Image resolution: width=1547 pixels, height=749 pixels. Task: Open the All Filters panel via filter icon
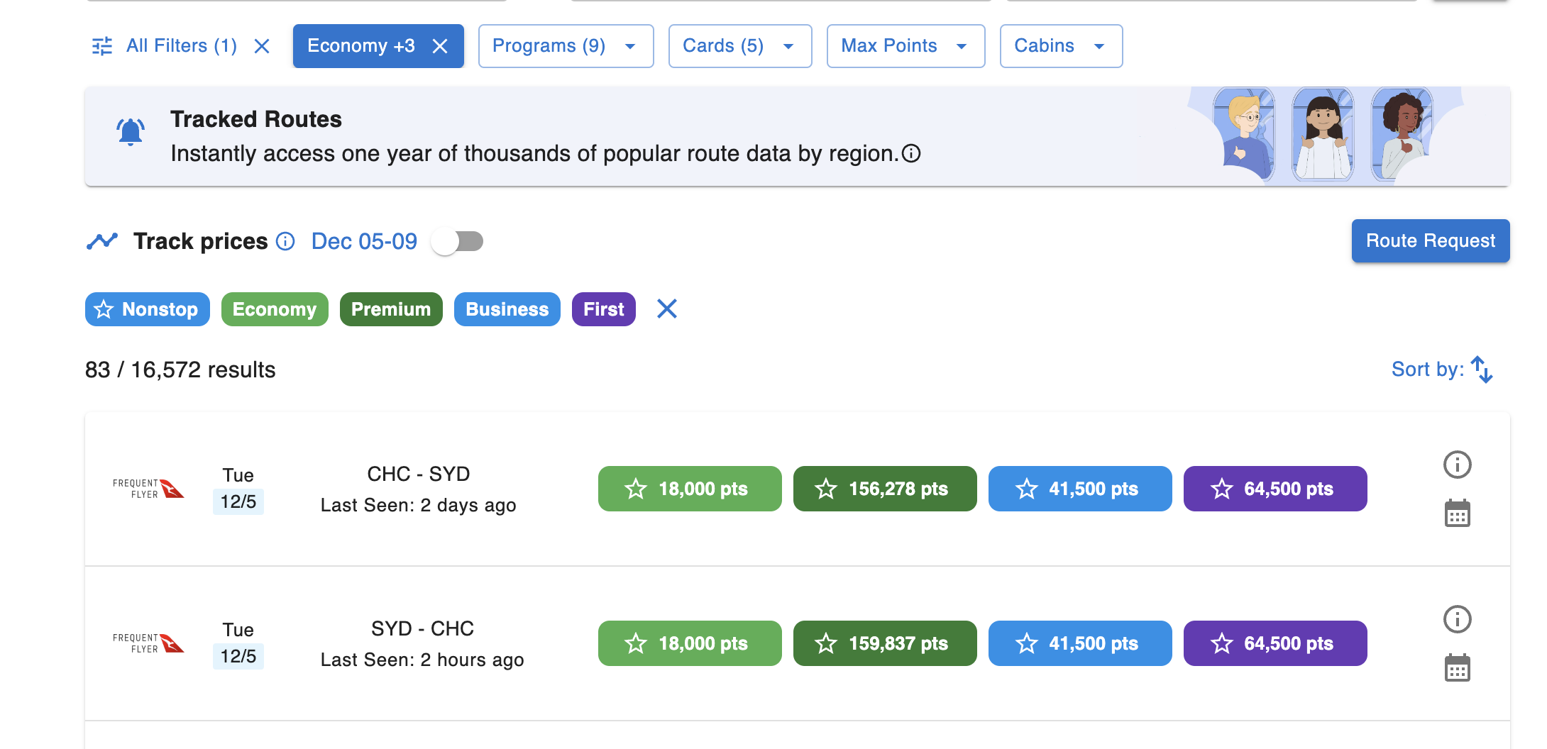(101, 45)
